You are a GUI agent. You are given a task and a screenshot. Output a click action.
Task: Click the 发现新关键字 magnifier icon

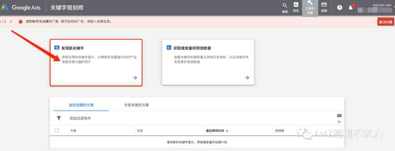click(57, 48)
